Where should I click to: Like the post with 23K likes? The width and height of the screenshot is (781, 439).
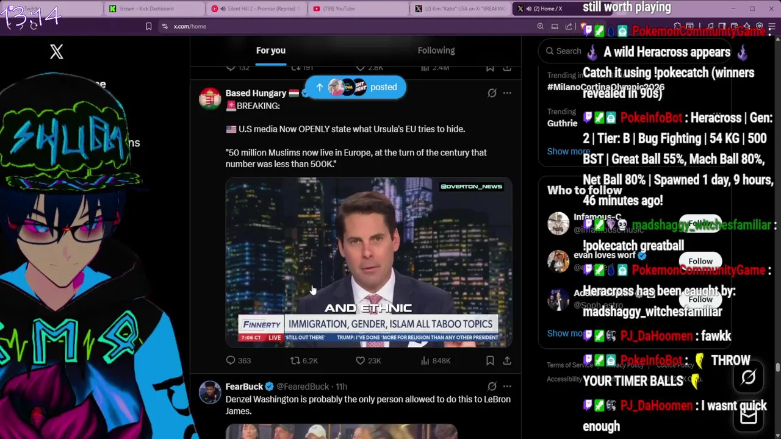pos(368,360)
